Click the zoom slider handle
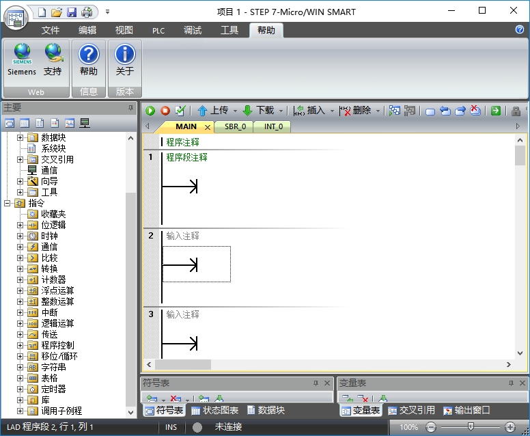 [x=471, y=426]
